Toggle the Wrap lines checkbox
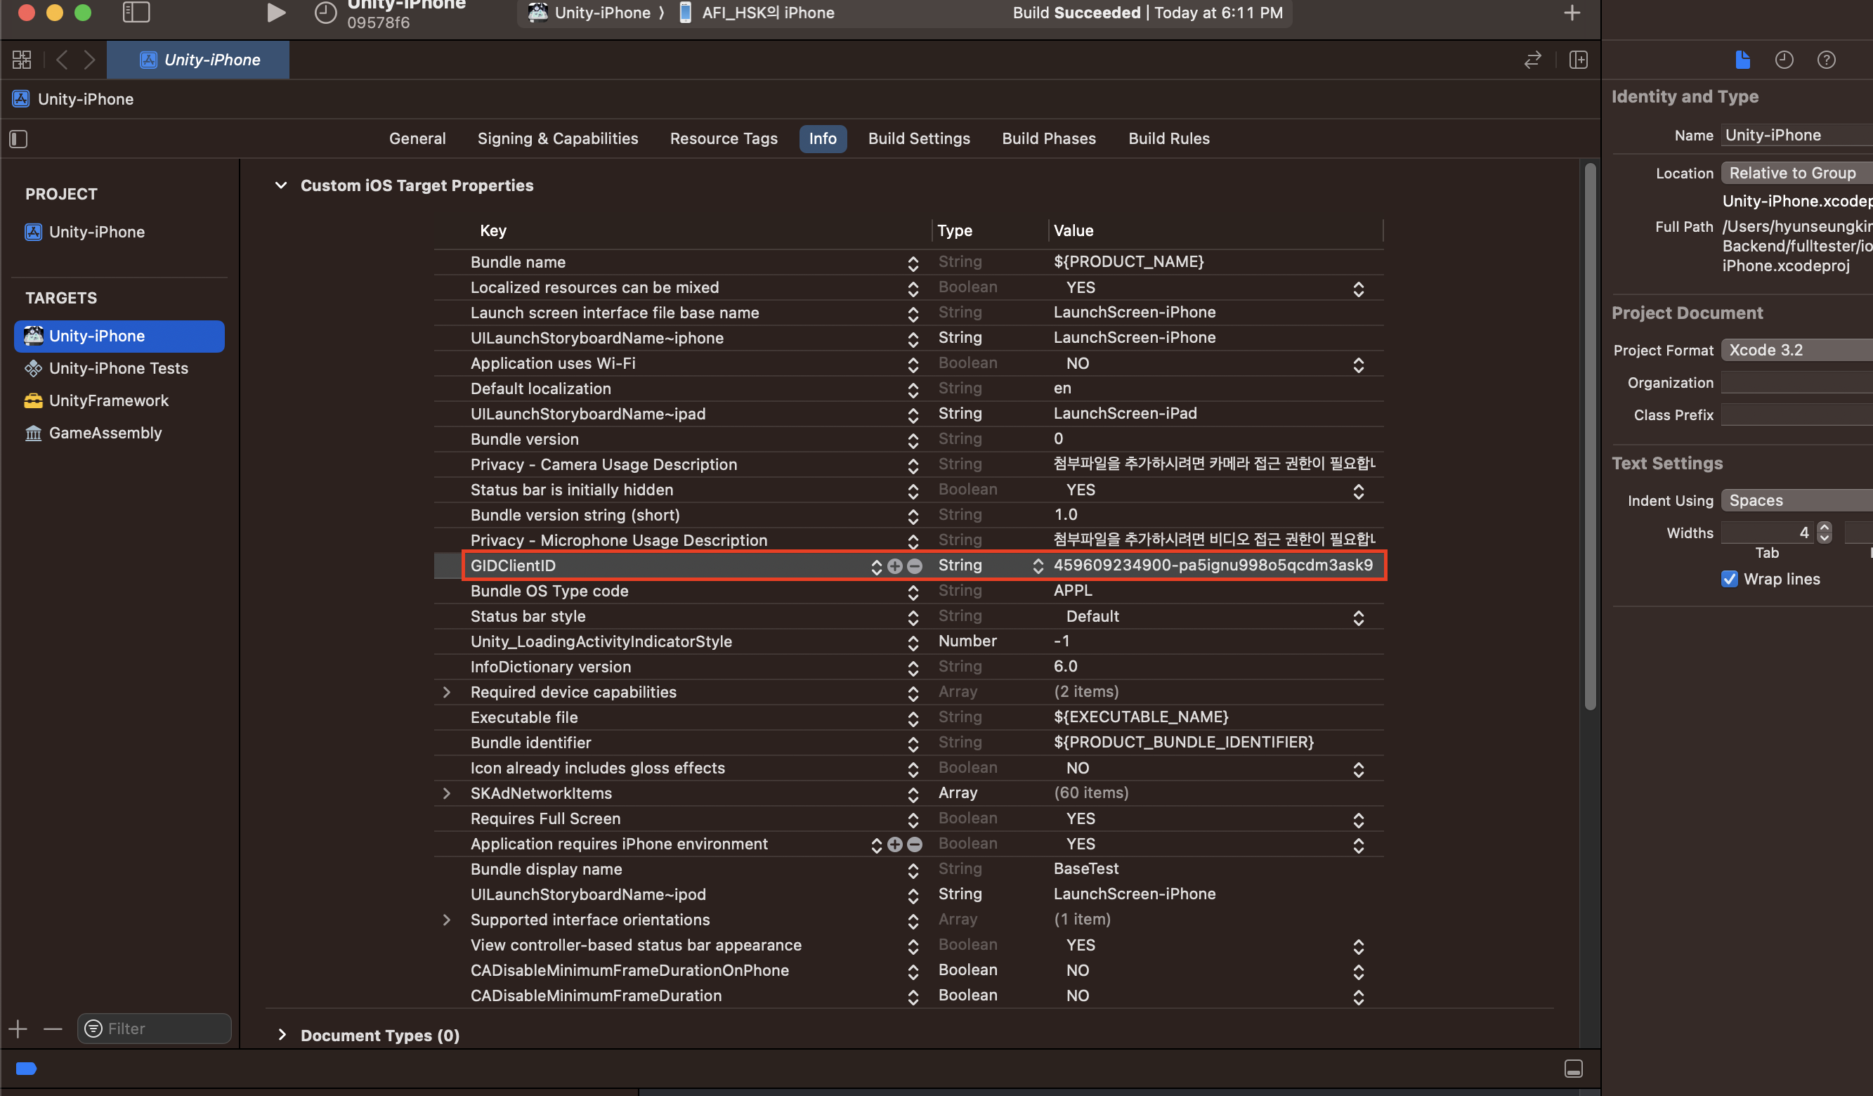The width and height of the screenshot is (1873, 1096). coord(1730,579)
